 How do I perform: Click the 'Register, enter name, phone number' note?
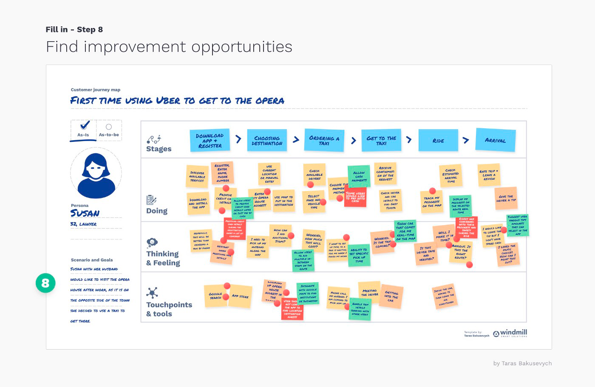222,173
